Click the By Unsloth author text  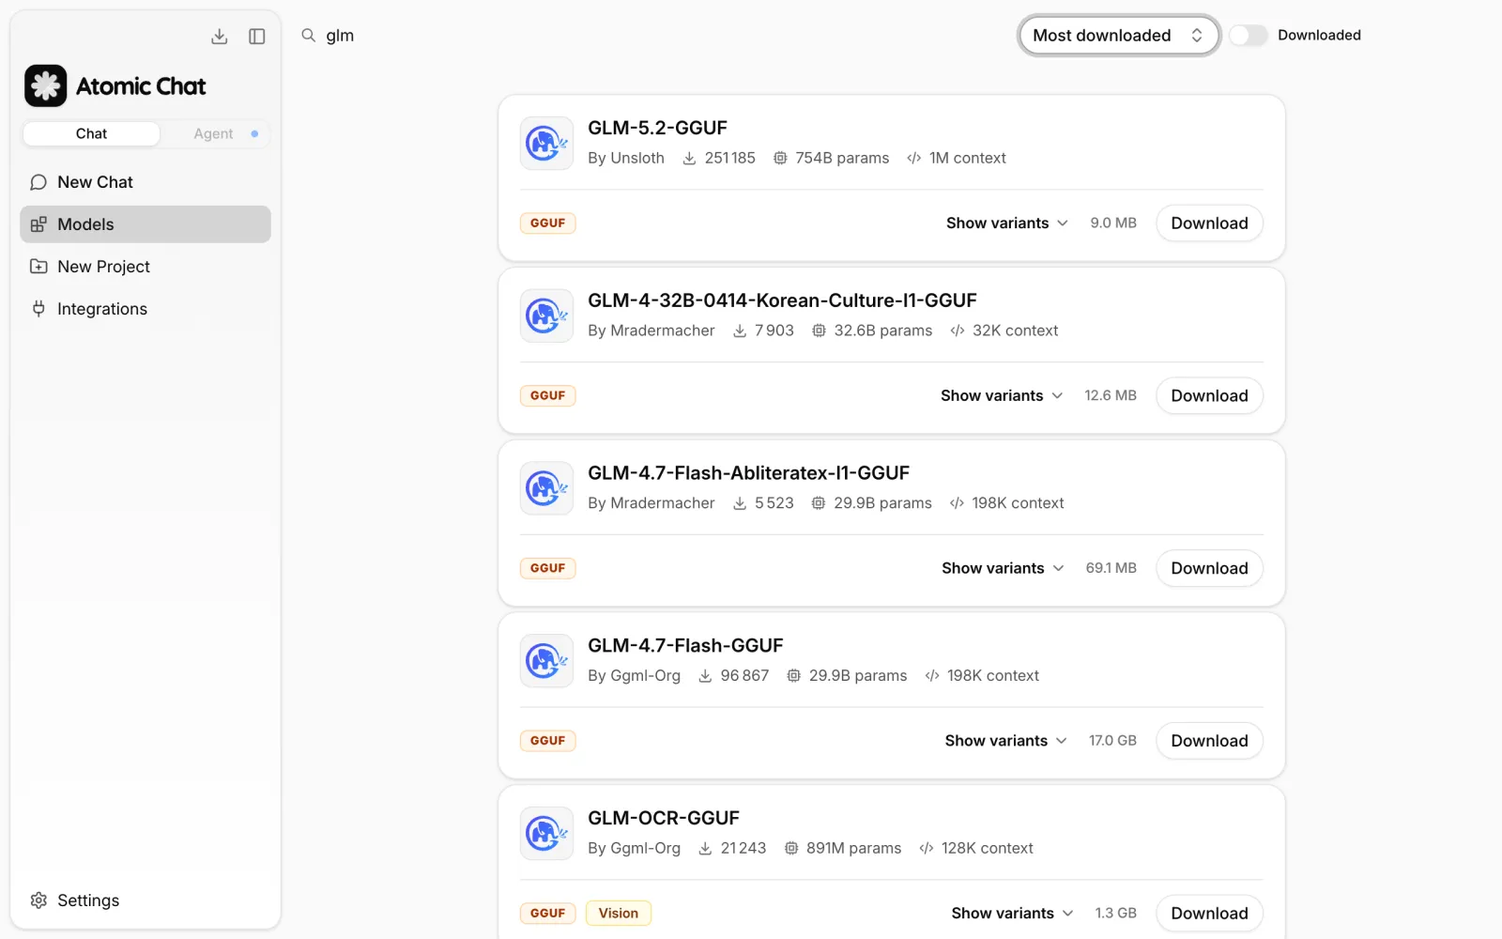pyautogui.click(x=626, y=159)
